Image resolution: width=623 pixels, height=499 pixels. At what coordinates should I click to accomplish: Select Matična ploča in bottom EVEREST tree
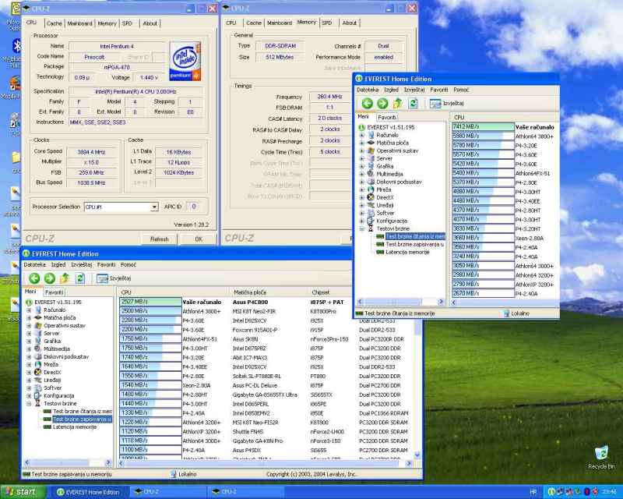[x=60, y=317]
